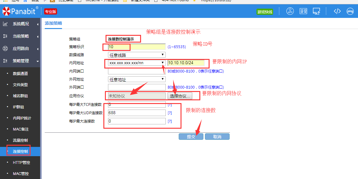Open the 内网地址 type dropdown
Viewport: 358px width, 179px height.
pyautogui.click(x=137, y=63)
